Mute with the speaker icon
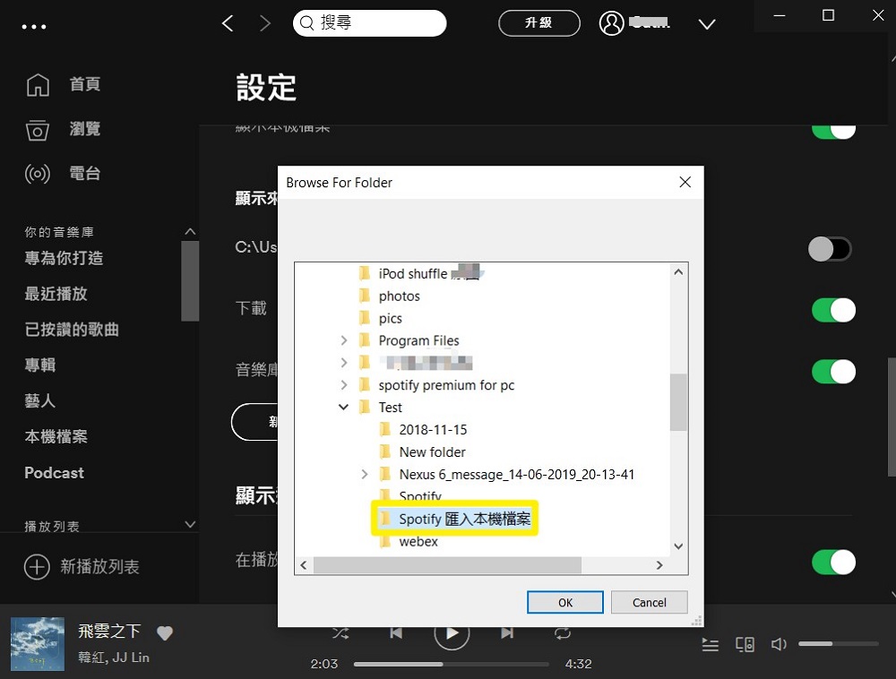The image size is (896, 679). pyautogui.click(x=779, y=644)
